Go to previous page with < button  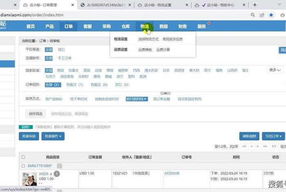pyautogui.click(x=252, y=146)
